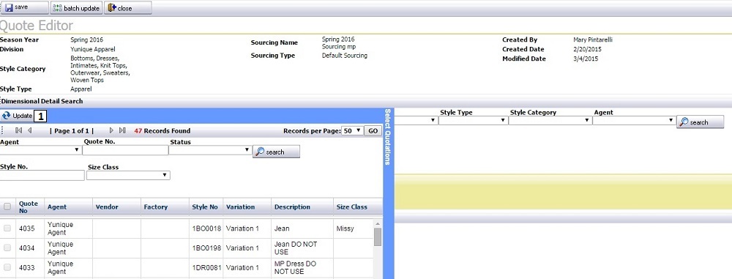Tick checkbox for quote 4035
The image size is (732, 279).
pyautogui.click(x=7, y=228)
